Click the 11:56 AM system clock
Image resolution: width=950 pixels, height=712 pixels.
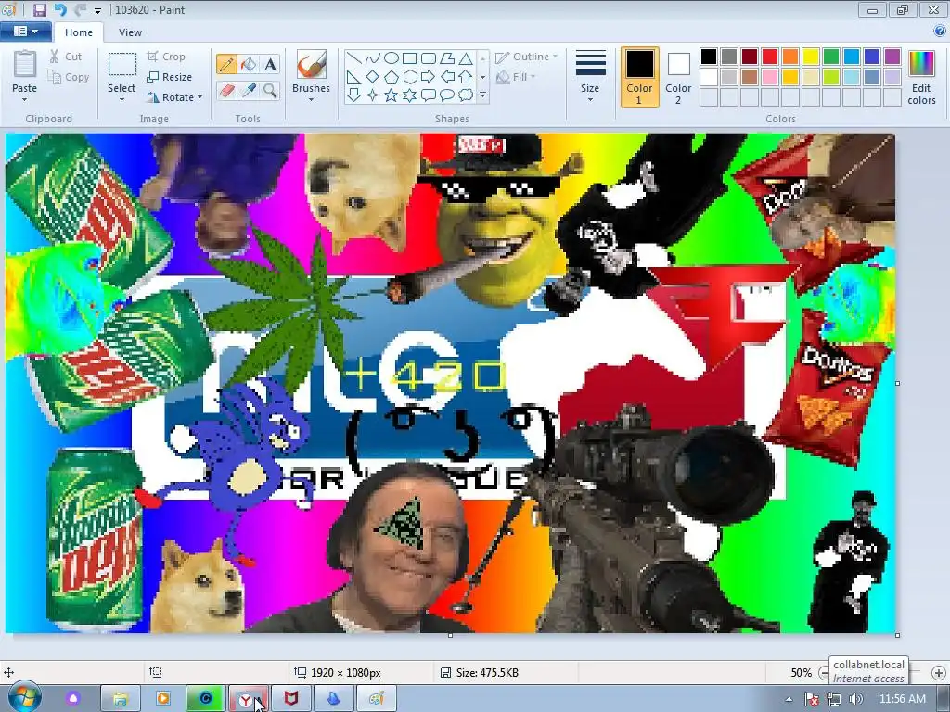(902, 699)
